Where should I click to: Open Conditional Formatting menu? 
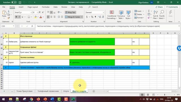click(x=112, y=15)
